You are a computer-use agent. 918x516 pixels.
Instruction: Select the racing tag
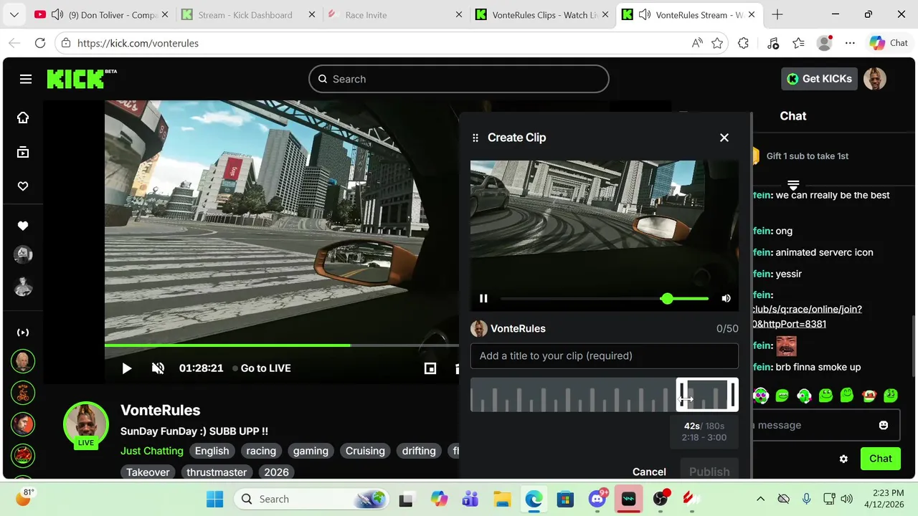[x=261, y=451]
